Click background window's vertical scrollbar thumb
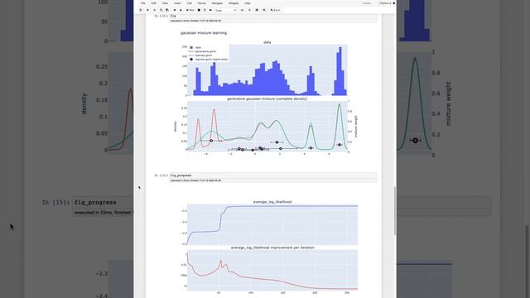530x298 pixels. point(528,262)
